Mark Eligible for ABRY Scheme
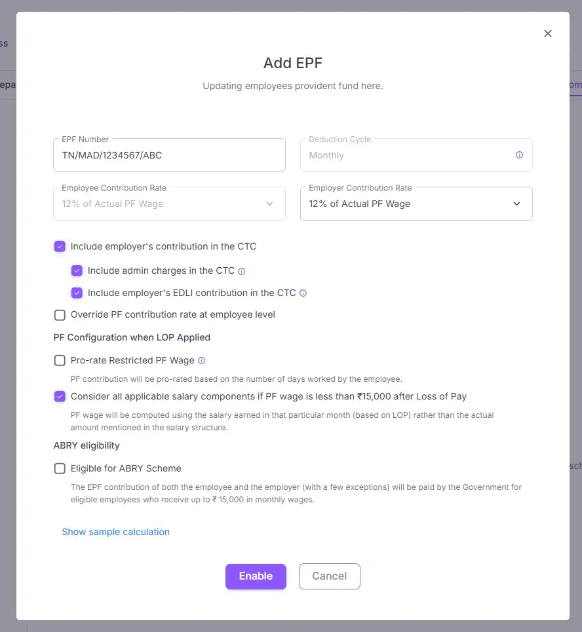This screenshot has width=582, height=632. coord(60,468)
